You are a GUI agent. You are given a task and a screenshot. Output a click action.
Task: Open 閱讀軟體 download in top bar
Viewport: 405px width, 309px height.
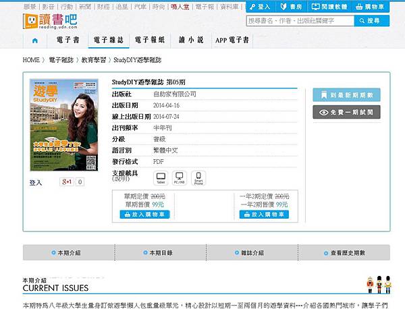pyautogui.click(x=329, y=7)
